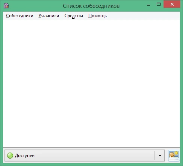
Task: Open the Средства menu
Action: click(x=74, y=16)
